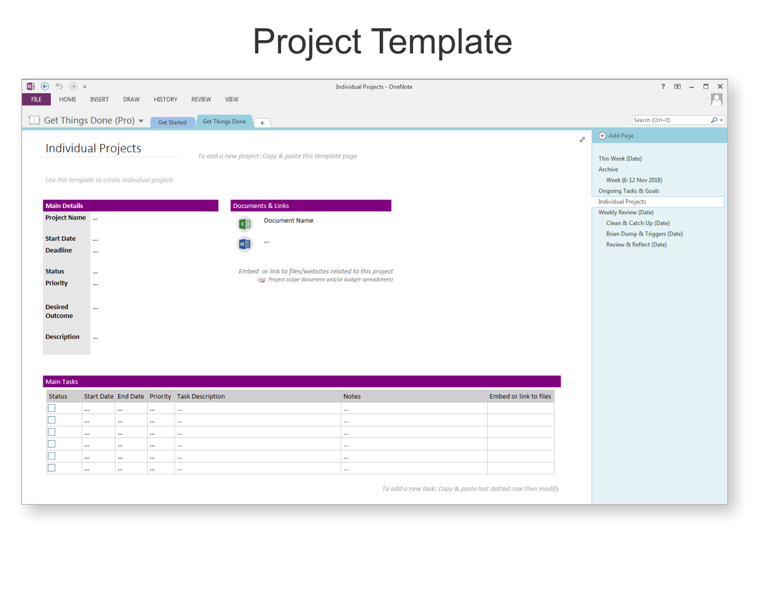
Task: Click the Undo arrow in quick access toolbar
Action: (x=59, y=87)
